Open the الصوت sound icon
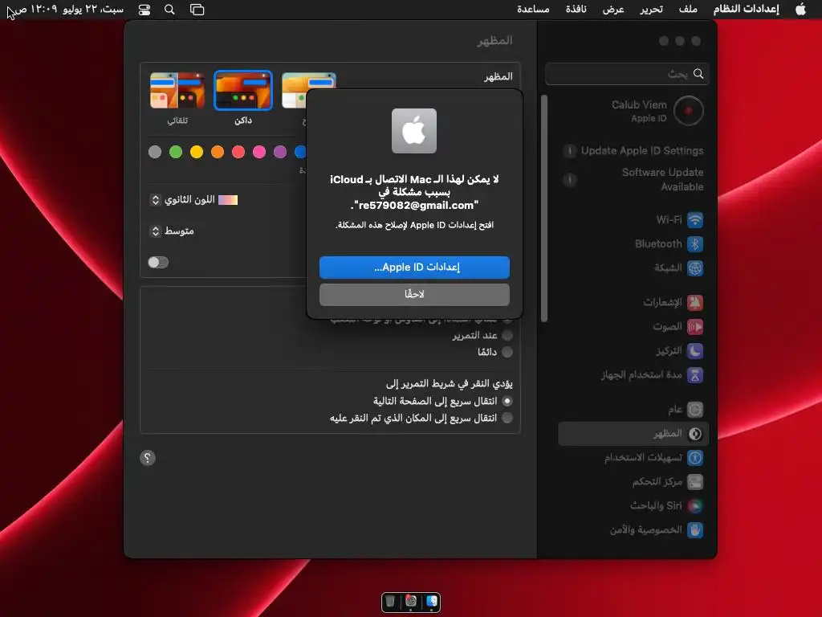822x617 pixels. pyautogui.click(x=694, y=327)
